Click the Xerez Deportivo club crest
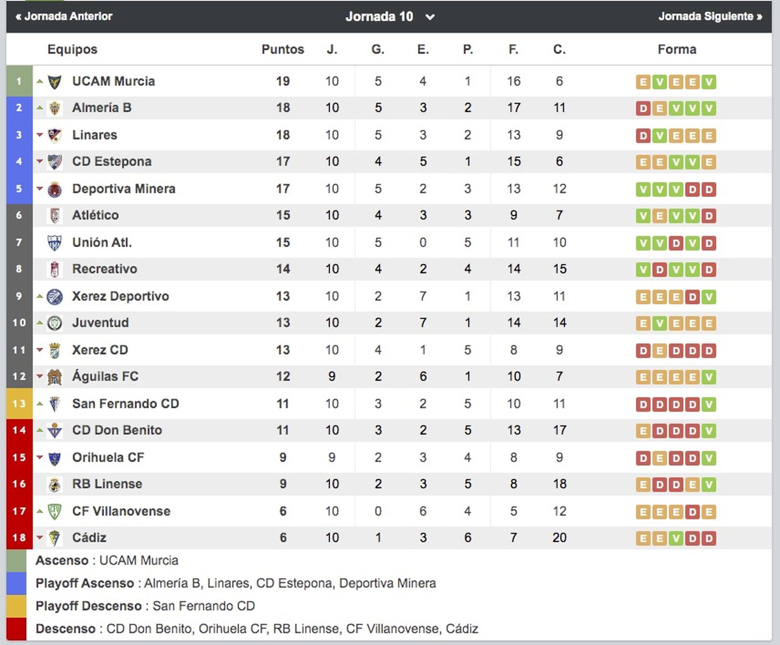The image size is (780, 645). tap(55, 296)
